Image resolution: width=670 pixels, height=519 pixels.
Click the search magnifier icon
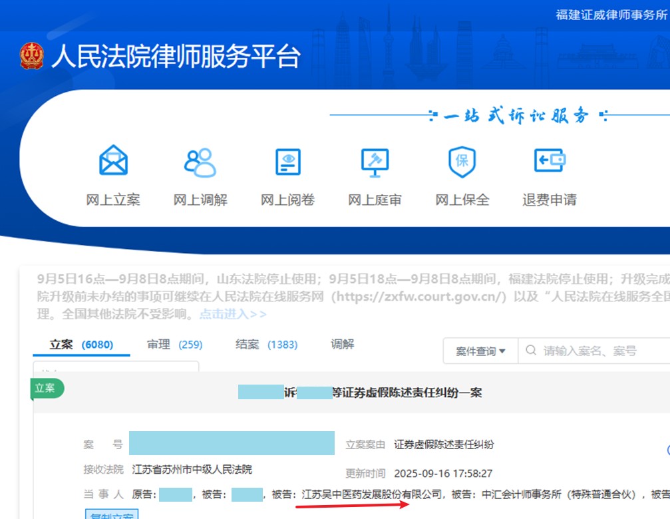[x=531, y=350]
